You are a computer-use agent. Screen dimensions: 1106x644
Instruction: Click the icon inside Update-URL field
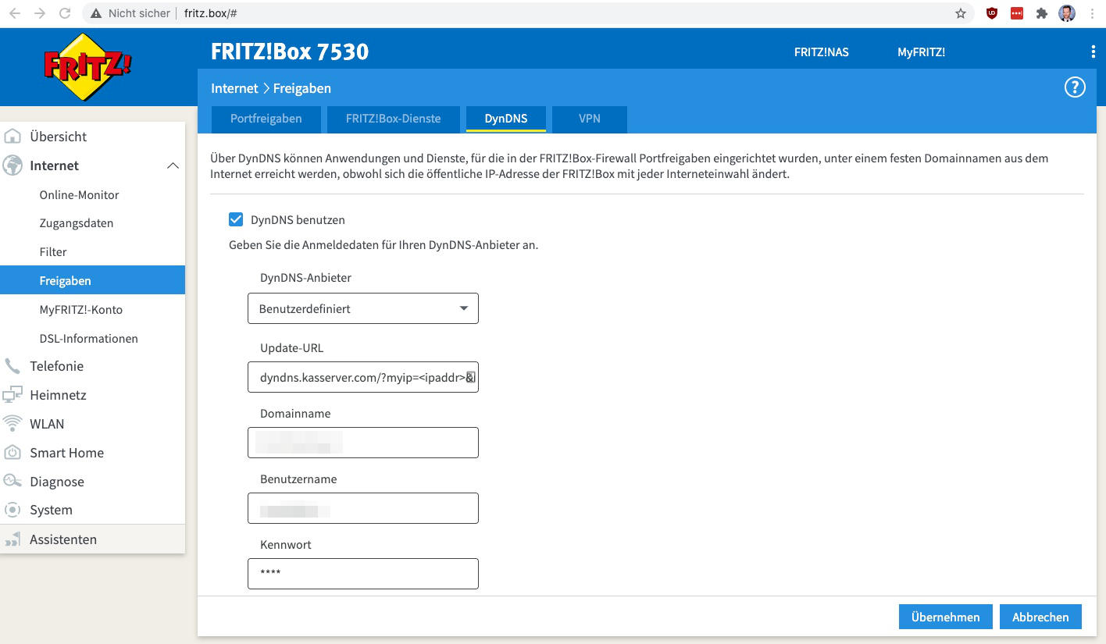(471, 377)
